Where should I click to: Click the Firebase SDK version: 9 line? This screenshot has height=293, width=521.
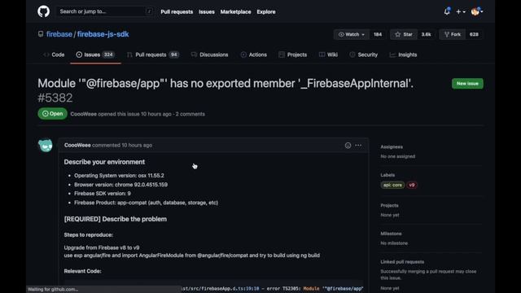pyautogui.click(x=103, y=194)
